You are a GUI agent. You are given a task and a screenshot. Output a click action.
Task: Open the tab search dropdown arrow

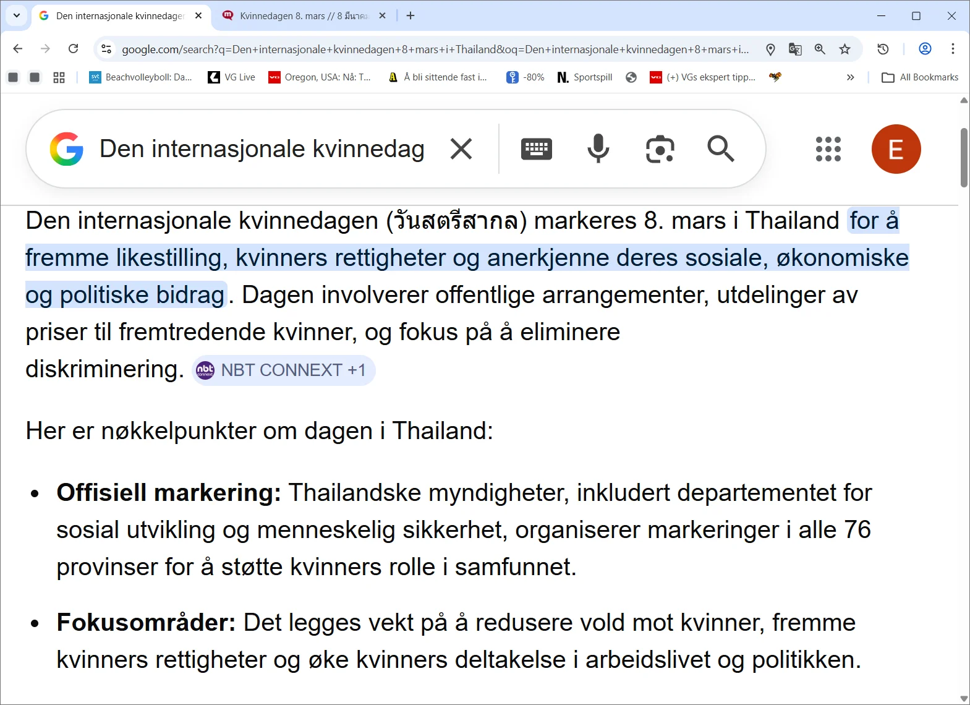point(17,15)
